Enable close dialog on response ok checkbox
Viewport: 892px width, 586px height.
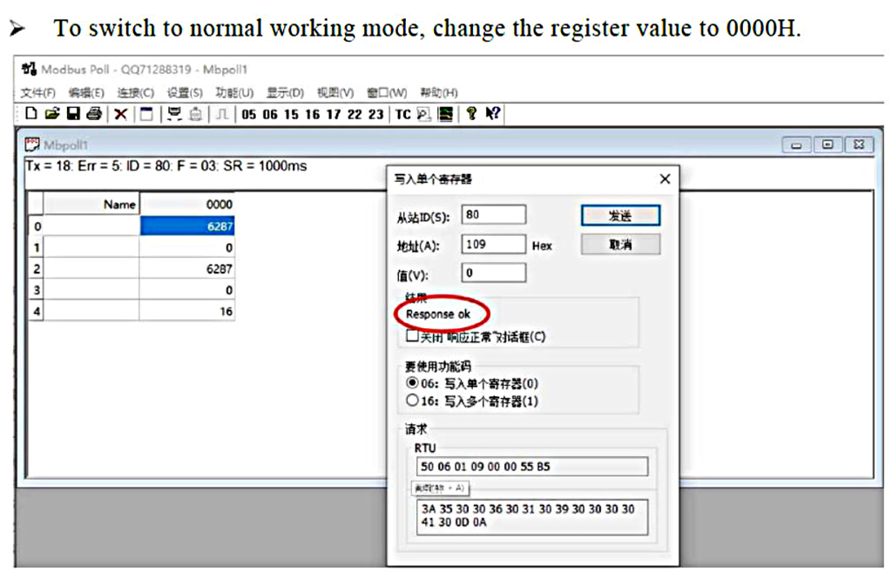coord(412,336)
